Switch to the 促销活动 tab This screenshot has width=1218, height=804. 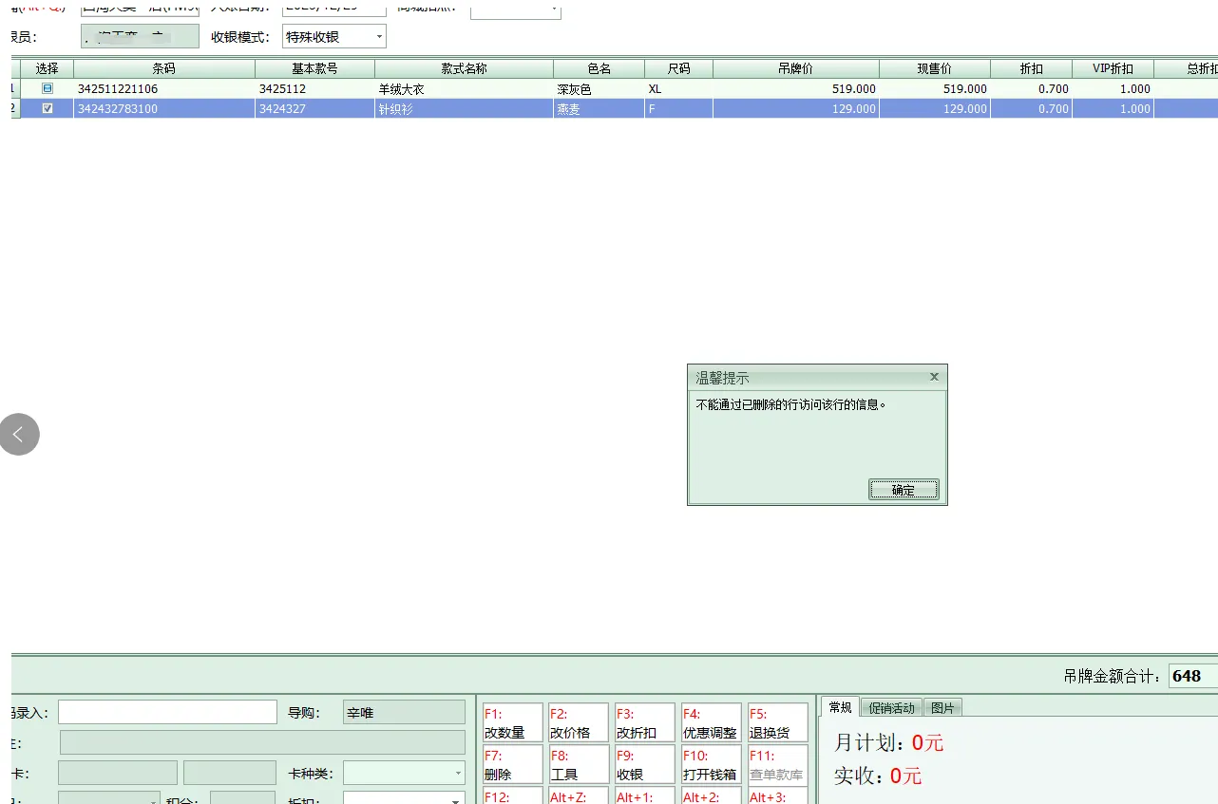[891, 708]
